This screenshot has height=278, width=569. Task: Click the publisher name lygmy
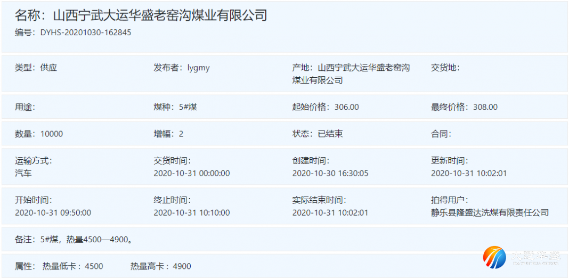click(198, 68)
